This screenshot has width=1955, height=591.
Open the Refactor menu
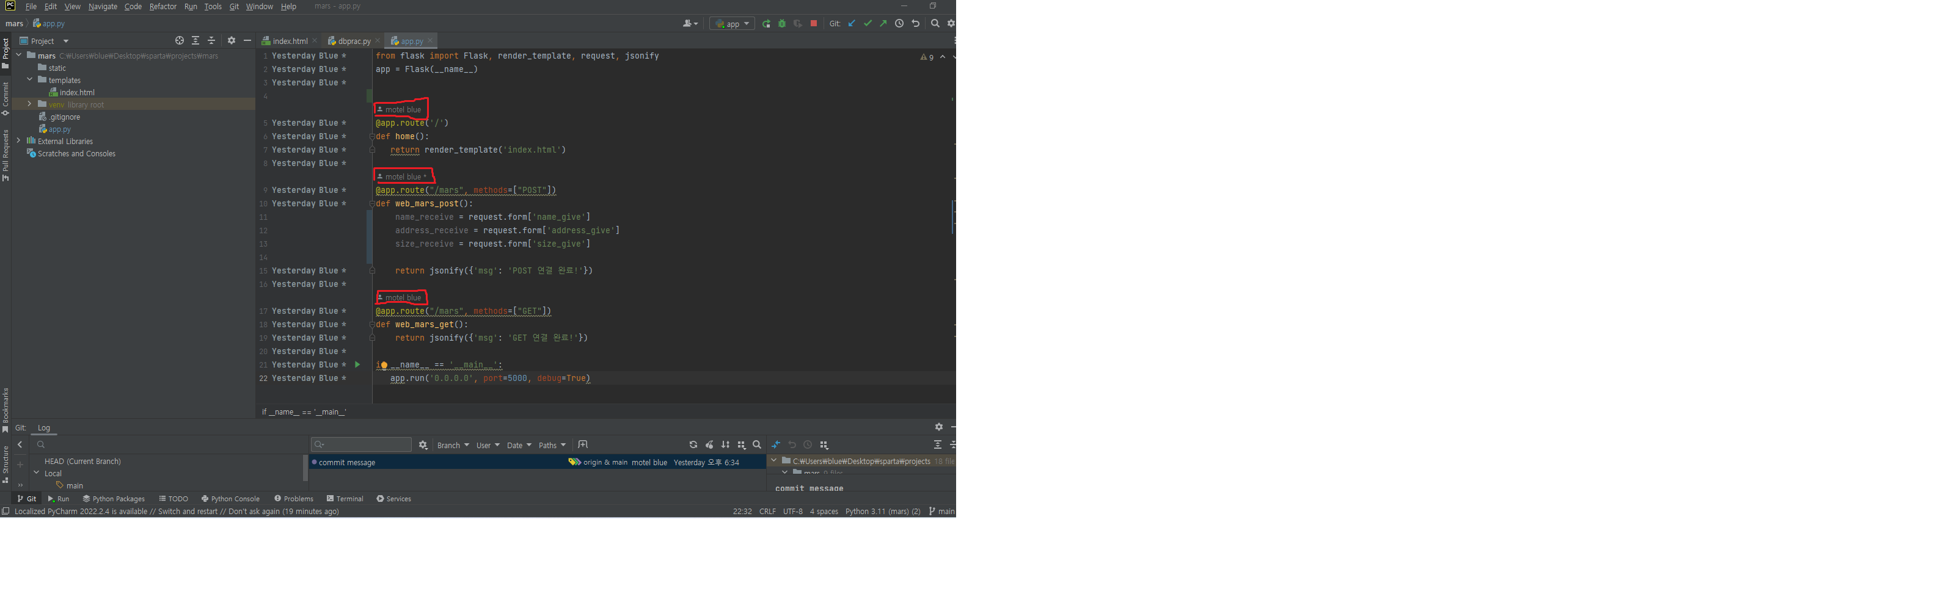(x=163, y=6)
